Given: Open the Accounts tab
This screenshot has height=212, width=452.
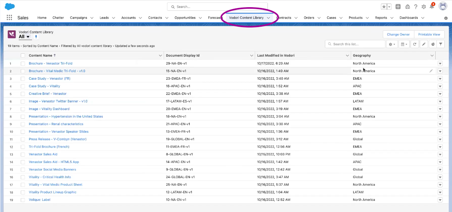Looking at the screenshot, I should 128,18.
